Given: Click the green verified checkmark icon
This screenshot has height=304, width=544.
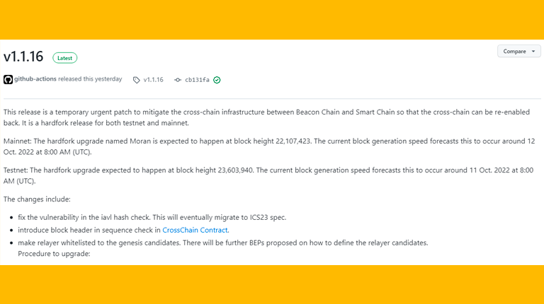Looking at the screenshot, I should (217, 80).
